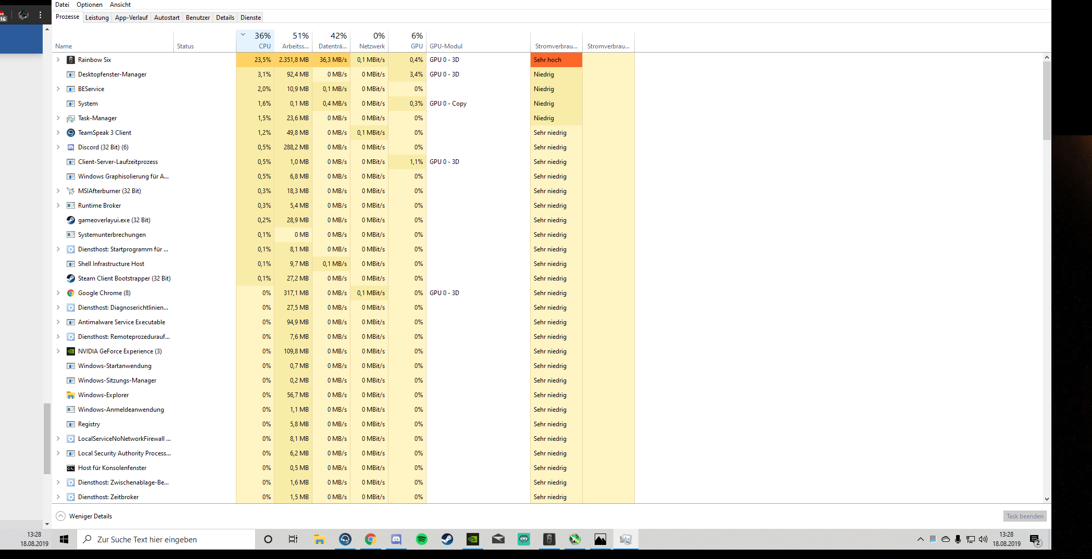1092x559 pixels.
Task: Sort by Name column header
Action: tap(113, 41)
